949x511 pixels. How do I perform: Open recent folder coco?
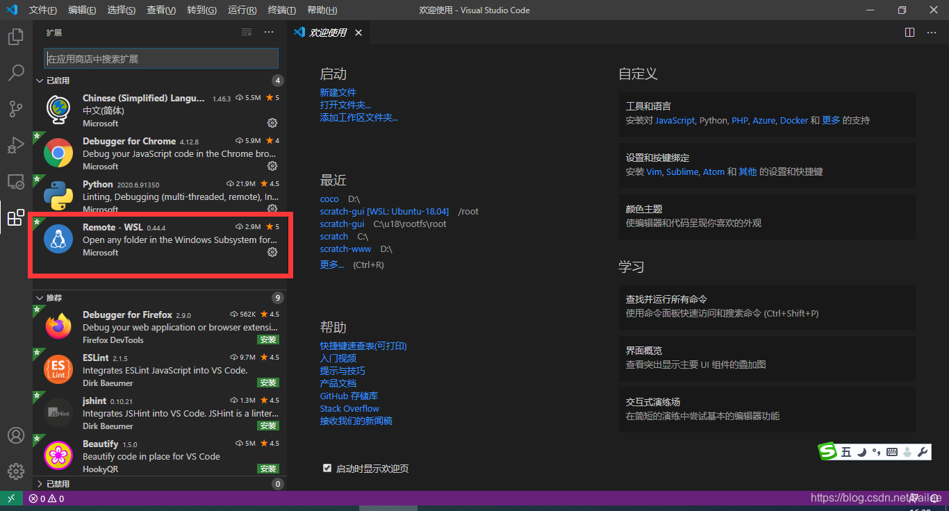click(329, 199)
